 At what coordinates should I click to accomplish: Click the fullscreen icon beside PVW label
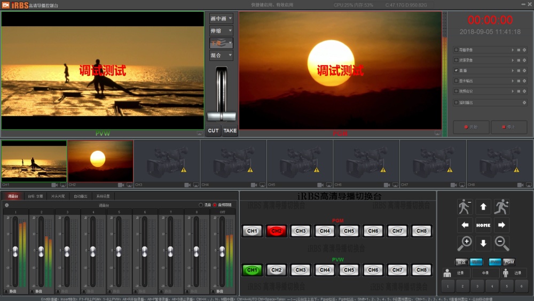point(200,133)
